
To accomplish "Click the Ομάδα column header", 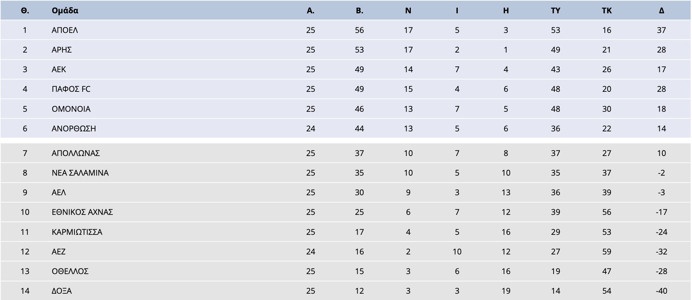I will tap(65, 11).
